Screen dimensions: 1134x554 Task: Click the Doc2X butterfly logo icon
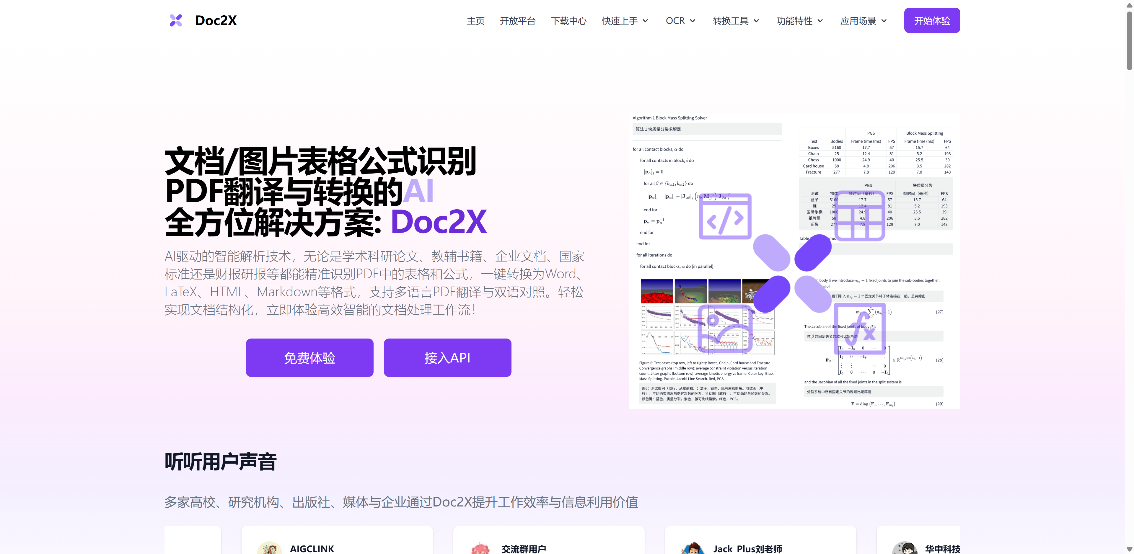(176, 20)
